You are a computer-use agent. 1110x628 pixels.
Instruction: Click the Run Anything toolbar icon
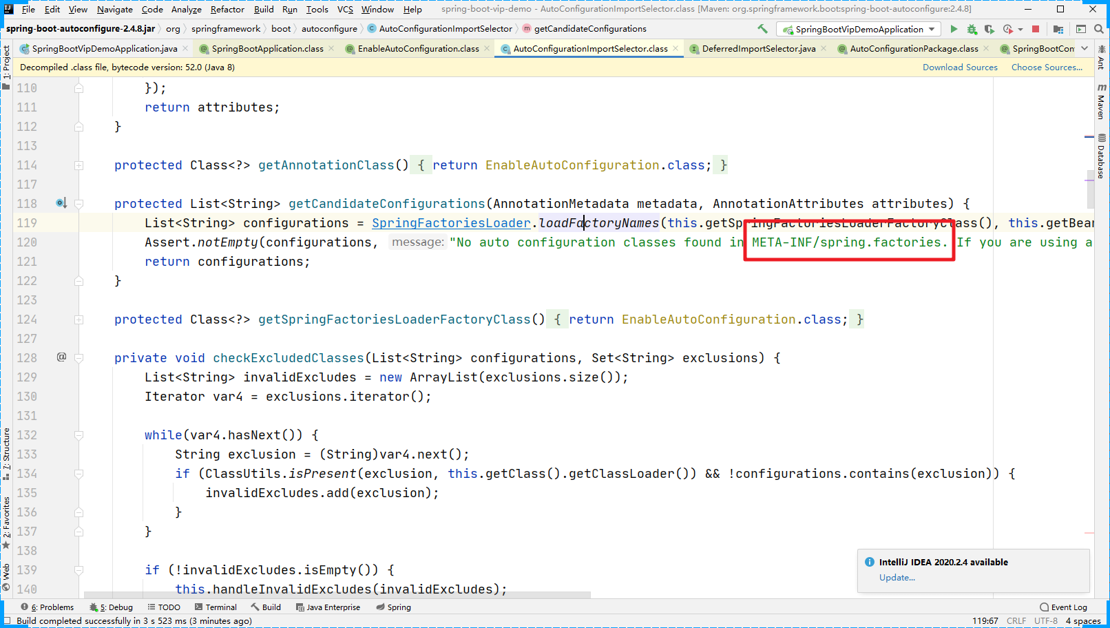pyautogui.click(x=1081, y=29)
